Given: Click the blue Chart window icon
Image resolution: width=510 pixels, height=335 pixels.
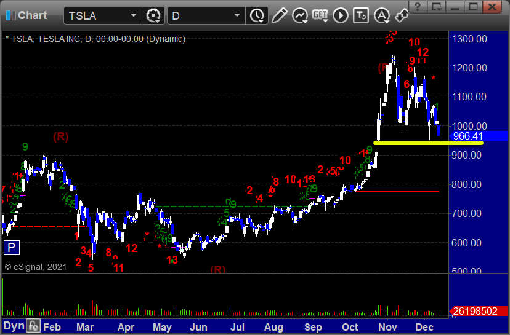Looking at the screenshot, I should tap(10, 15).
